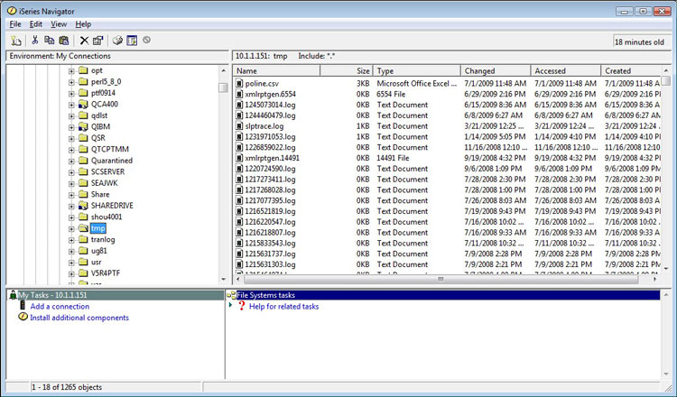Expand the tranlog folder node

(71, 240)
